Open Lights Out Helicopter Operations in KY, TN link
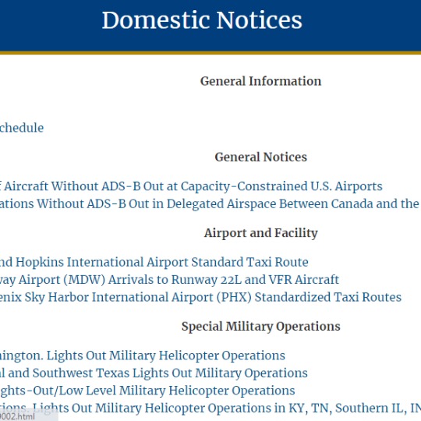Screen dimensions: 421x421 click(210, 408)
